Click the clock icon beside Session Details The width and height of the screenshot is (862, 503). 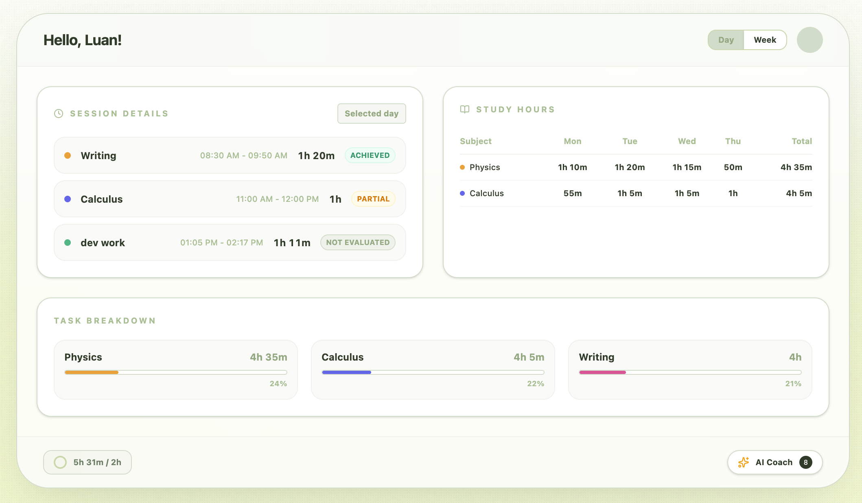(x=59, y=114)
